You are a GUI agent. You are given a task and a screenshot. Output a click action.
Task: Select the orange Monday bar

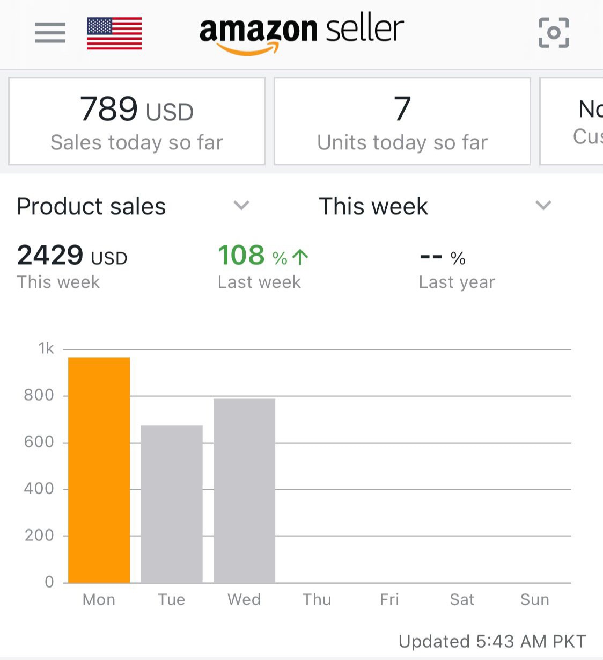pos(99,470)
